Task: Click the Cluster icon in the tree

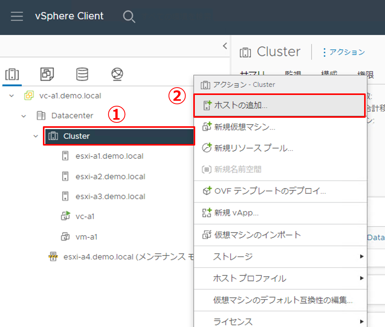Action: [x=53, y=136]
